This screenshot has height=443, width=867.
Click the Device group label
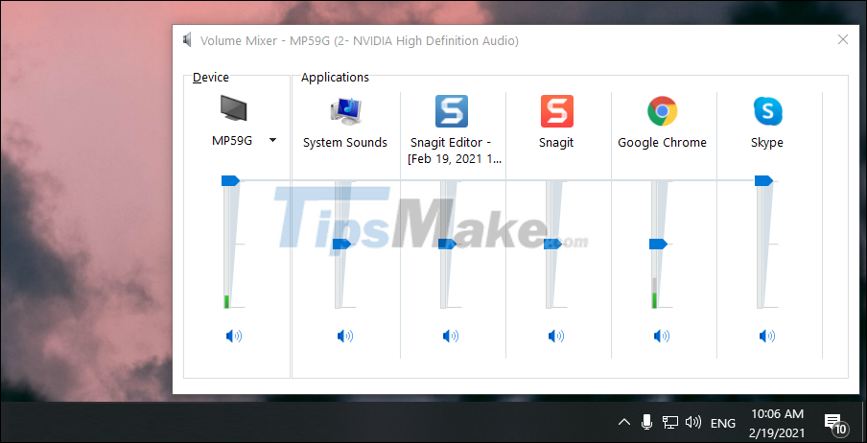click(x=211, y=78)
